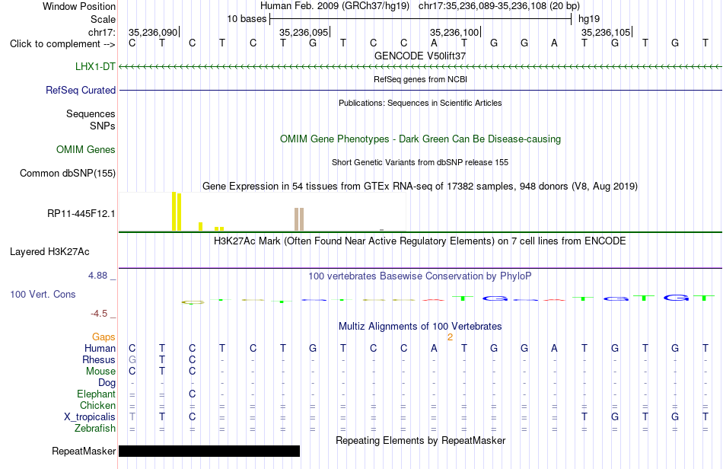723x469 pixels.
Task: Click the Rhesus alignment row label
Action: pos(99,359)
